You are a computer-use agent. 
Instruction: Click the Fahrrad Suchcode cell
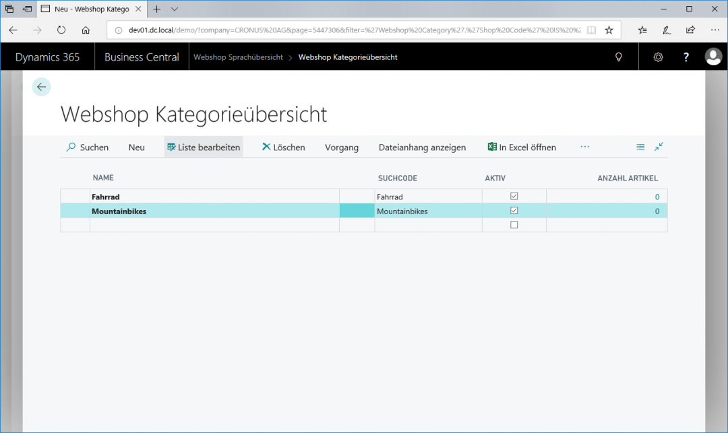pyautogui.click(x=428, y=197)
